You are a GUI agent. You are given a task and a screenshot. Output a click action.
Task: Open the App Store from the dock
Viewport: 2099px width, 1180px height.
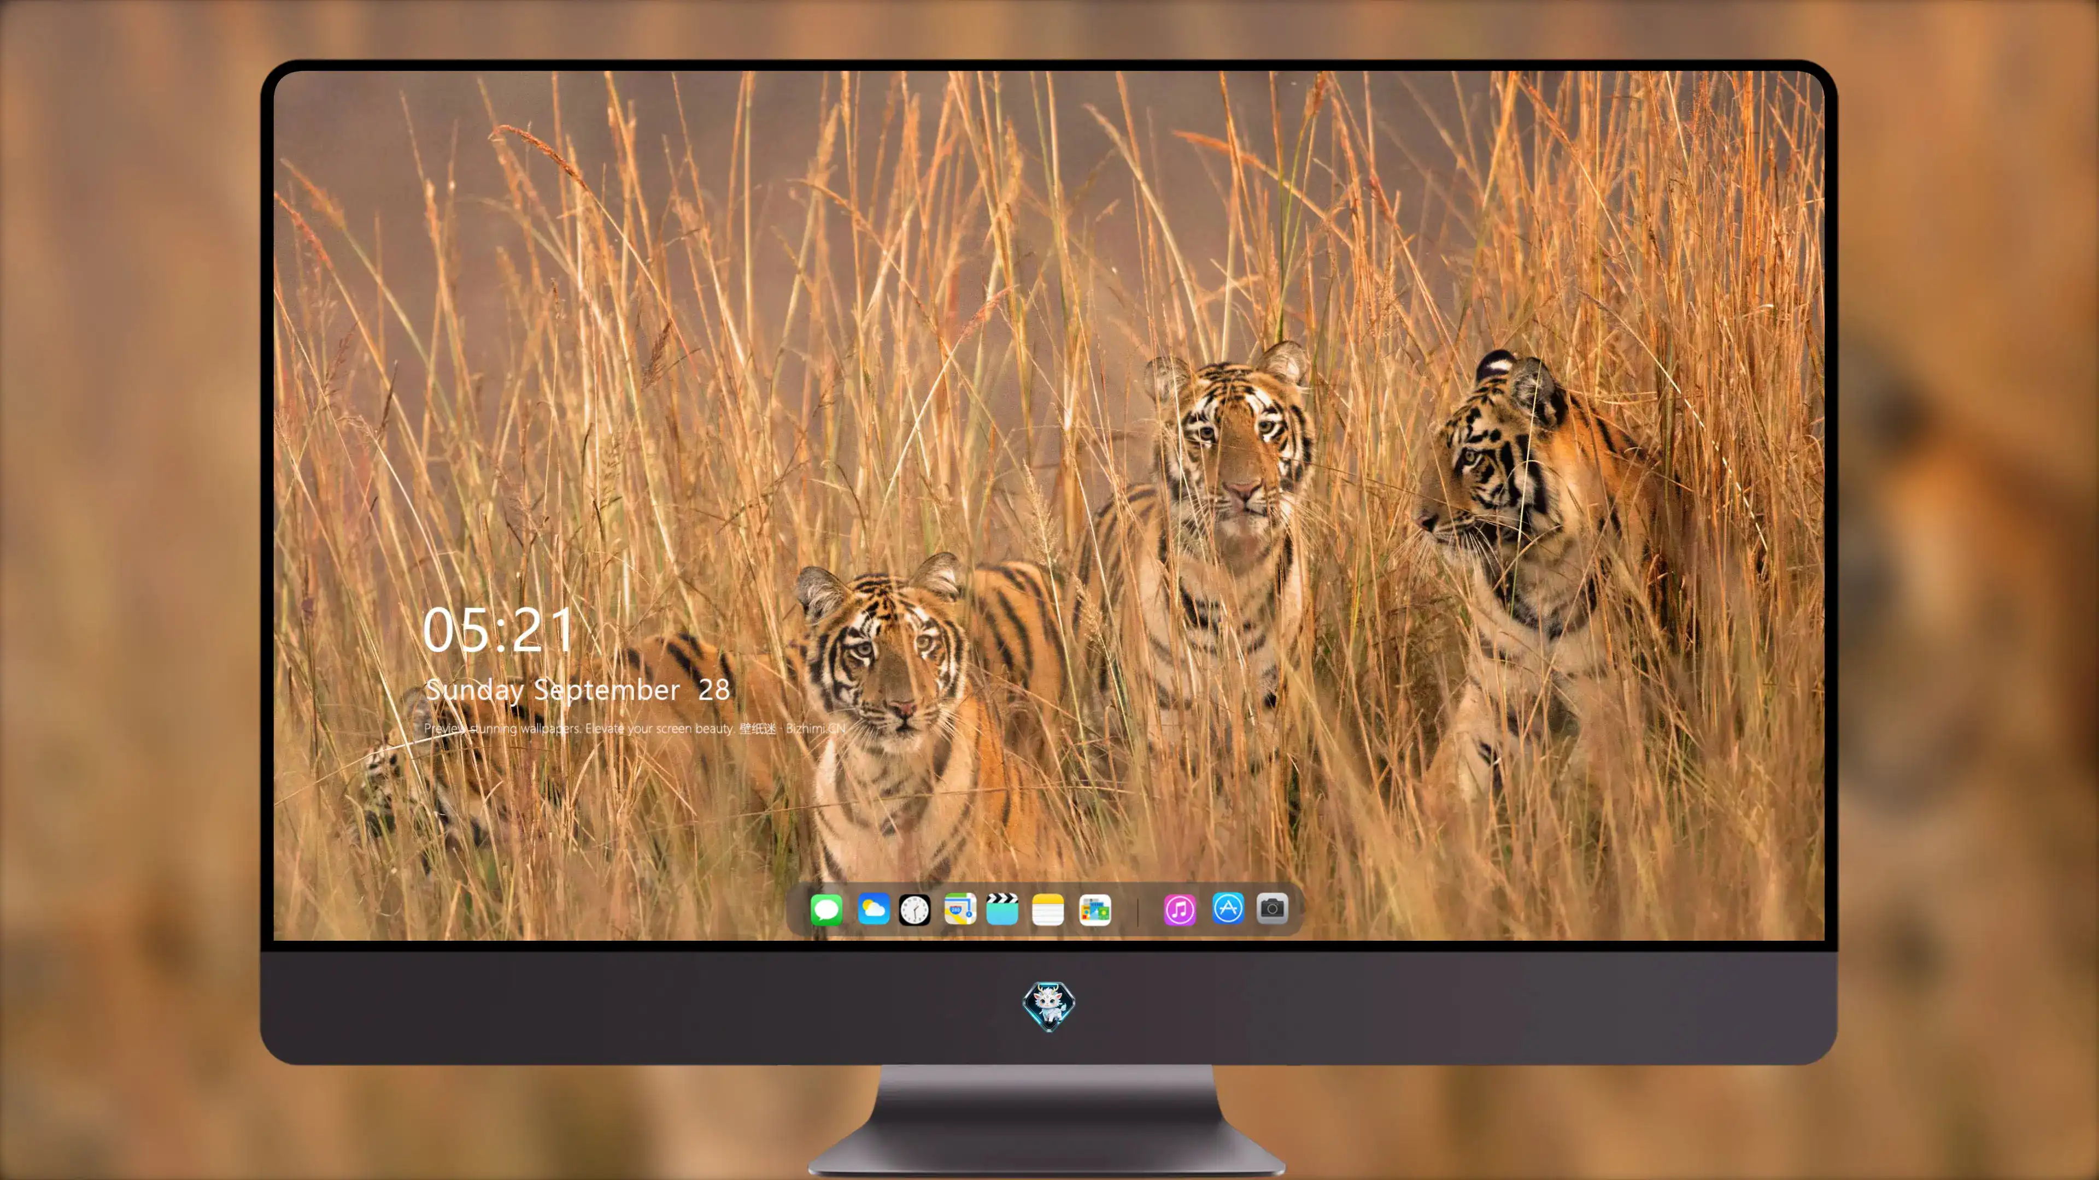pyautogui.click(x=1228, y=908)
